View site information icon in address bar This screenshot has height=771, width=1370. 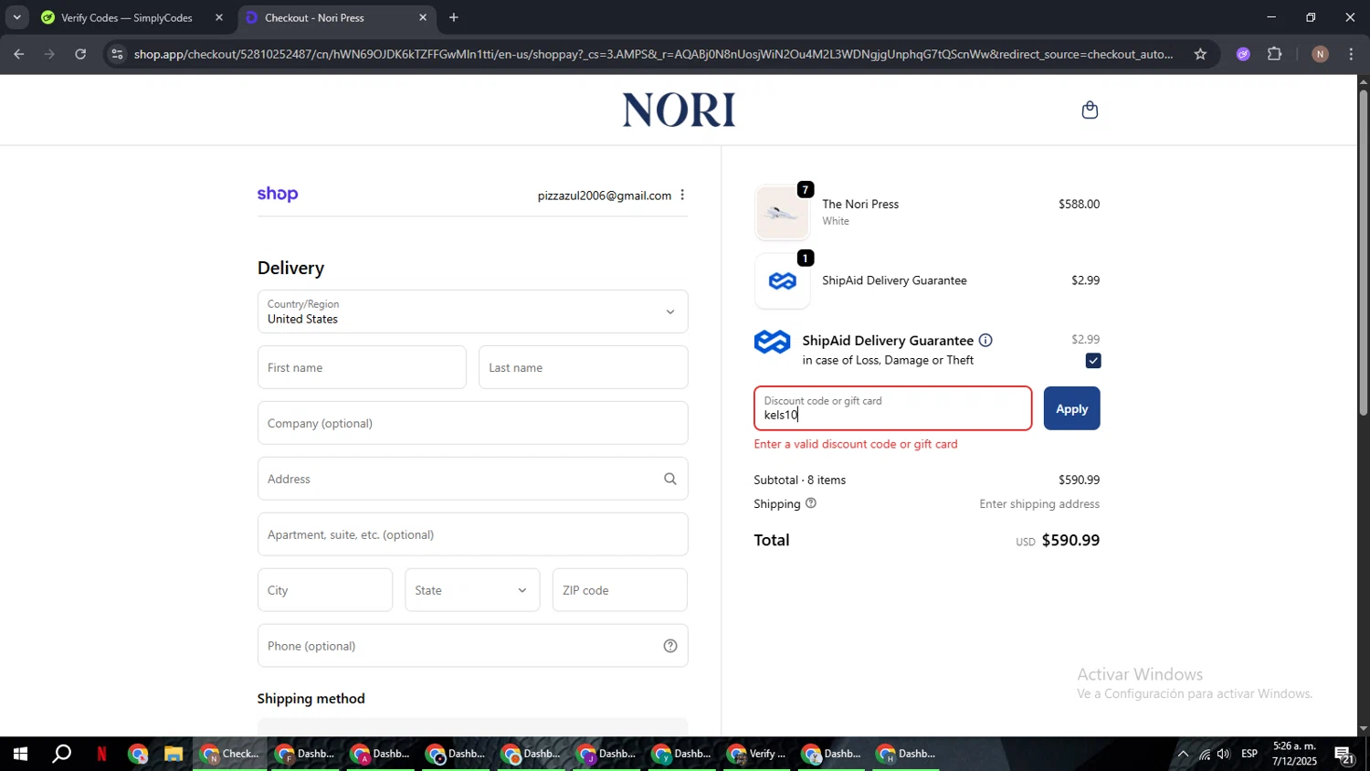coord(116,54)
